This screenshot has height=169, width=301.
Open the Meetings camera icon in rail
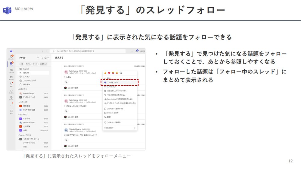(11, 71)
